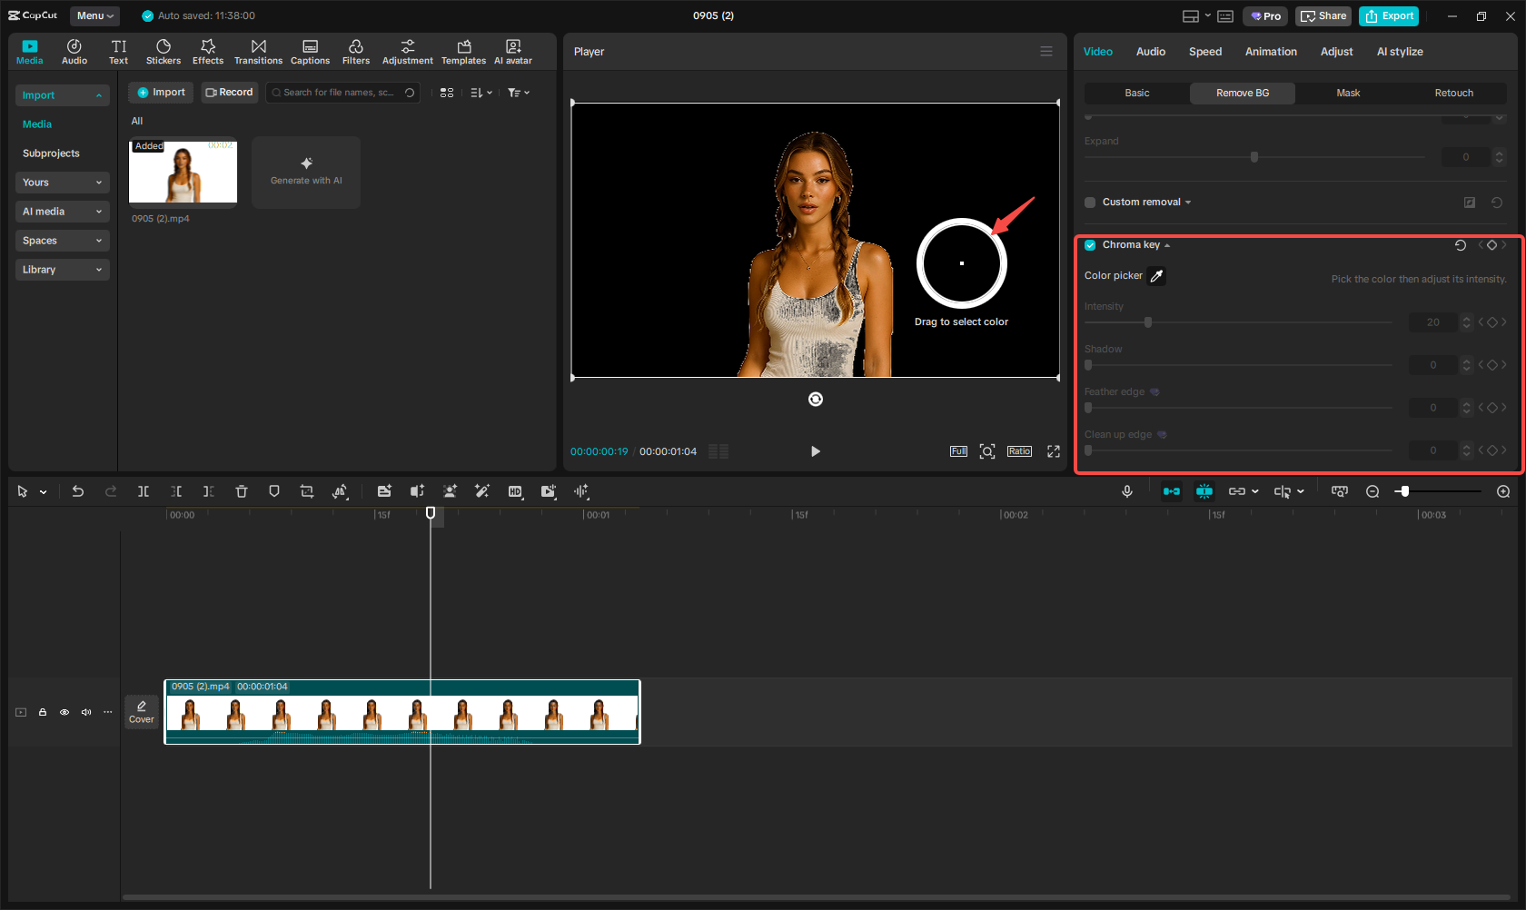Click the split clip tool icon
Screen dimensions: 1526x910
tap(144, 491)
